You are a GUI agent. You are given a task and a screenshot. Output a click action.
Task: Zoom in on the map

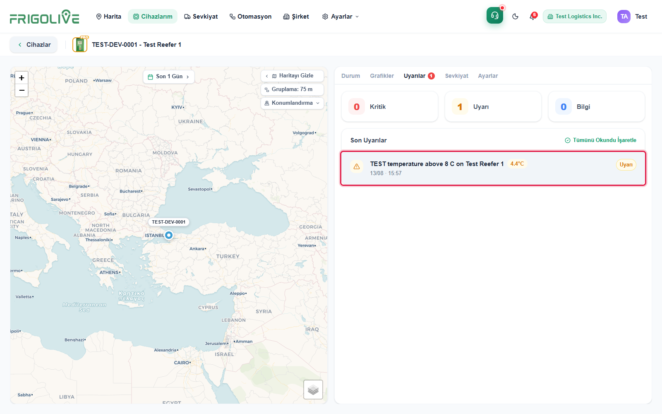point(22,78)
